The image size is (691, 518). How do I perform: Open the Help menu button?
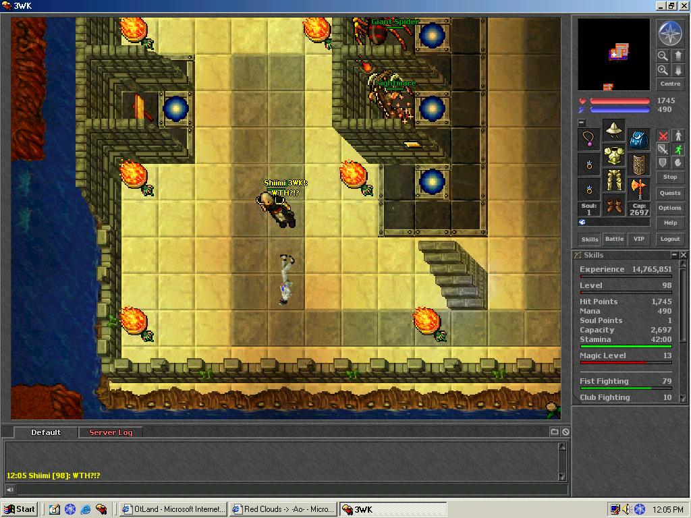[x=670, y=223]
